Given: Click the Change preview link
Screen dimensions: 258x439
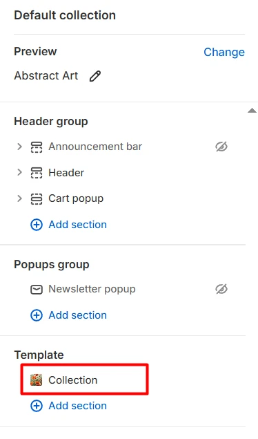Looking at the screenshot, I should [224, 52].
